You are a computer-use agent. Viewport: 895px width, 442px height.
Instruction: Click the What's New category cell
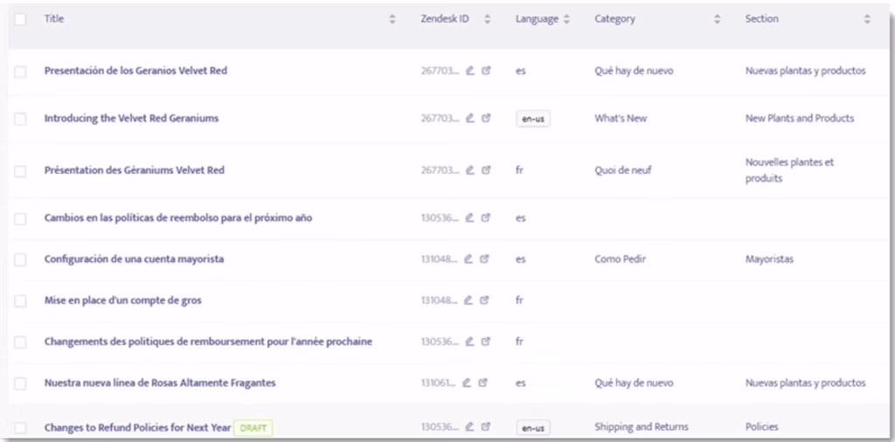(621, 119)
